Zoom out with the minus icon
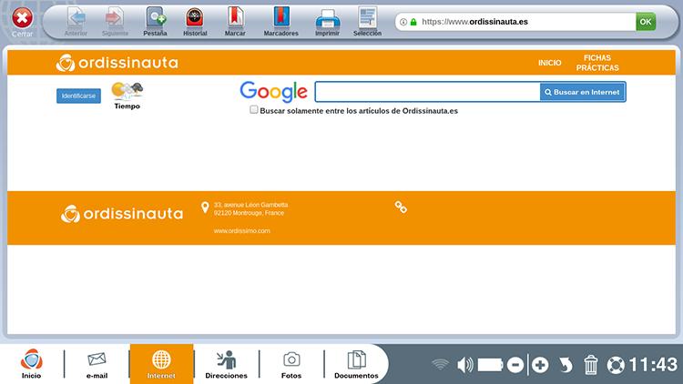Screen dimensions: 683x384 [515, 364]
